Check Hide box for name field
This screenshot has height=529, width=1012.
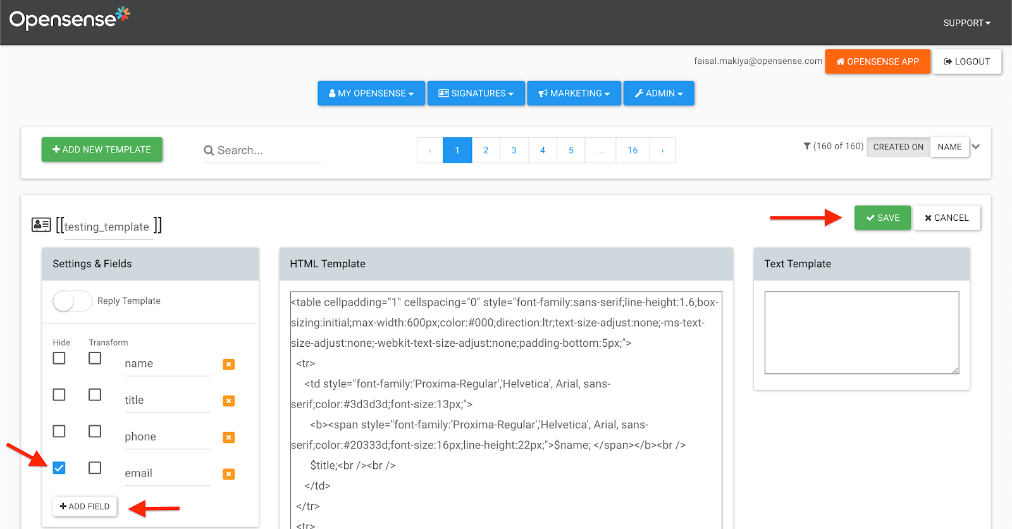[59, 358]
